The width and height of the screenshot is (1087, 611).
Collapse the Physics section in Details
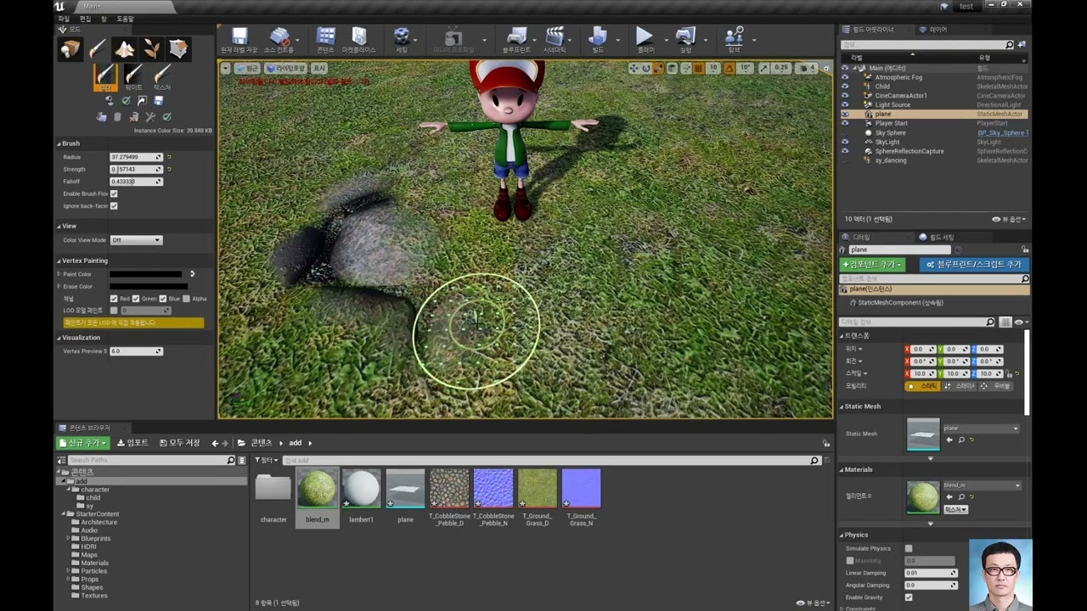point(842,535)
